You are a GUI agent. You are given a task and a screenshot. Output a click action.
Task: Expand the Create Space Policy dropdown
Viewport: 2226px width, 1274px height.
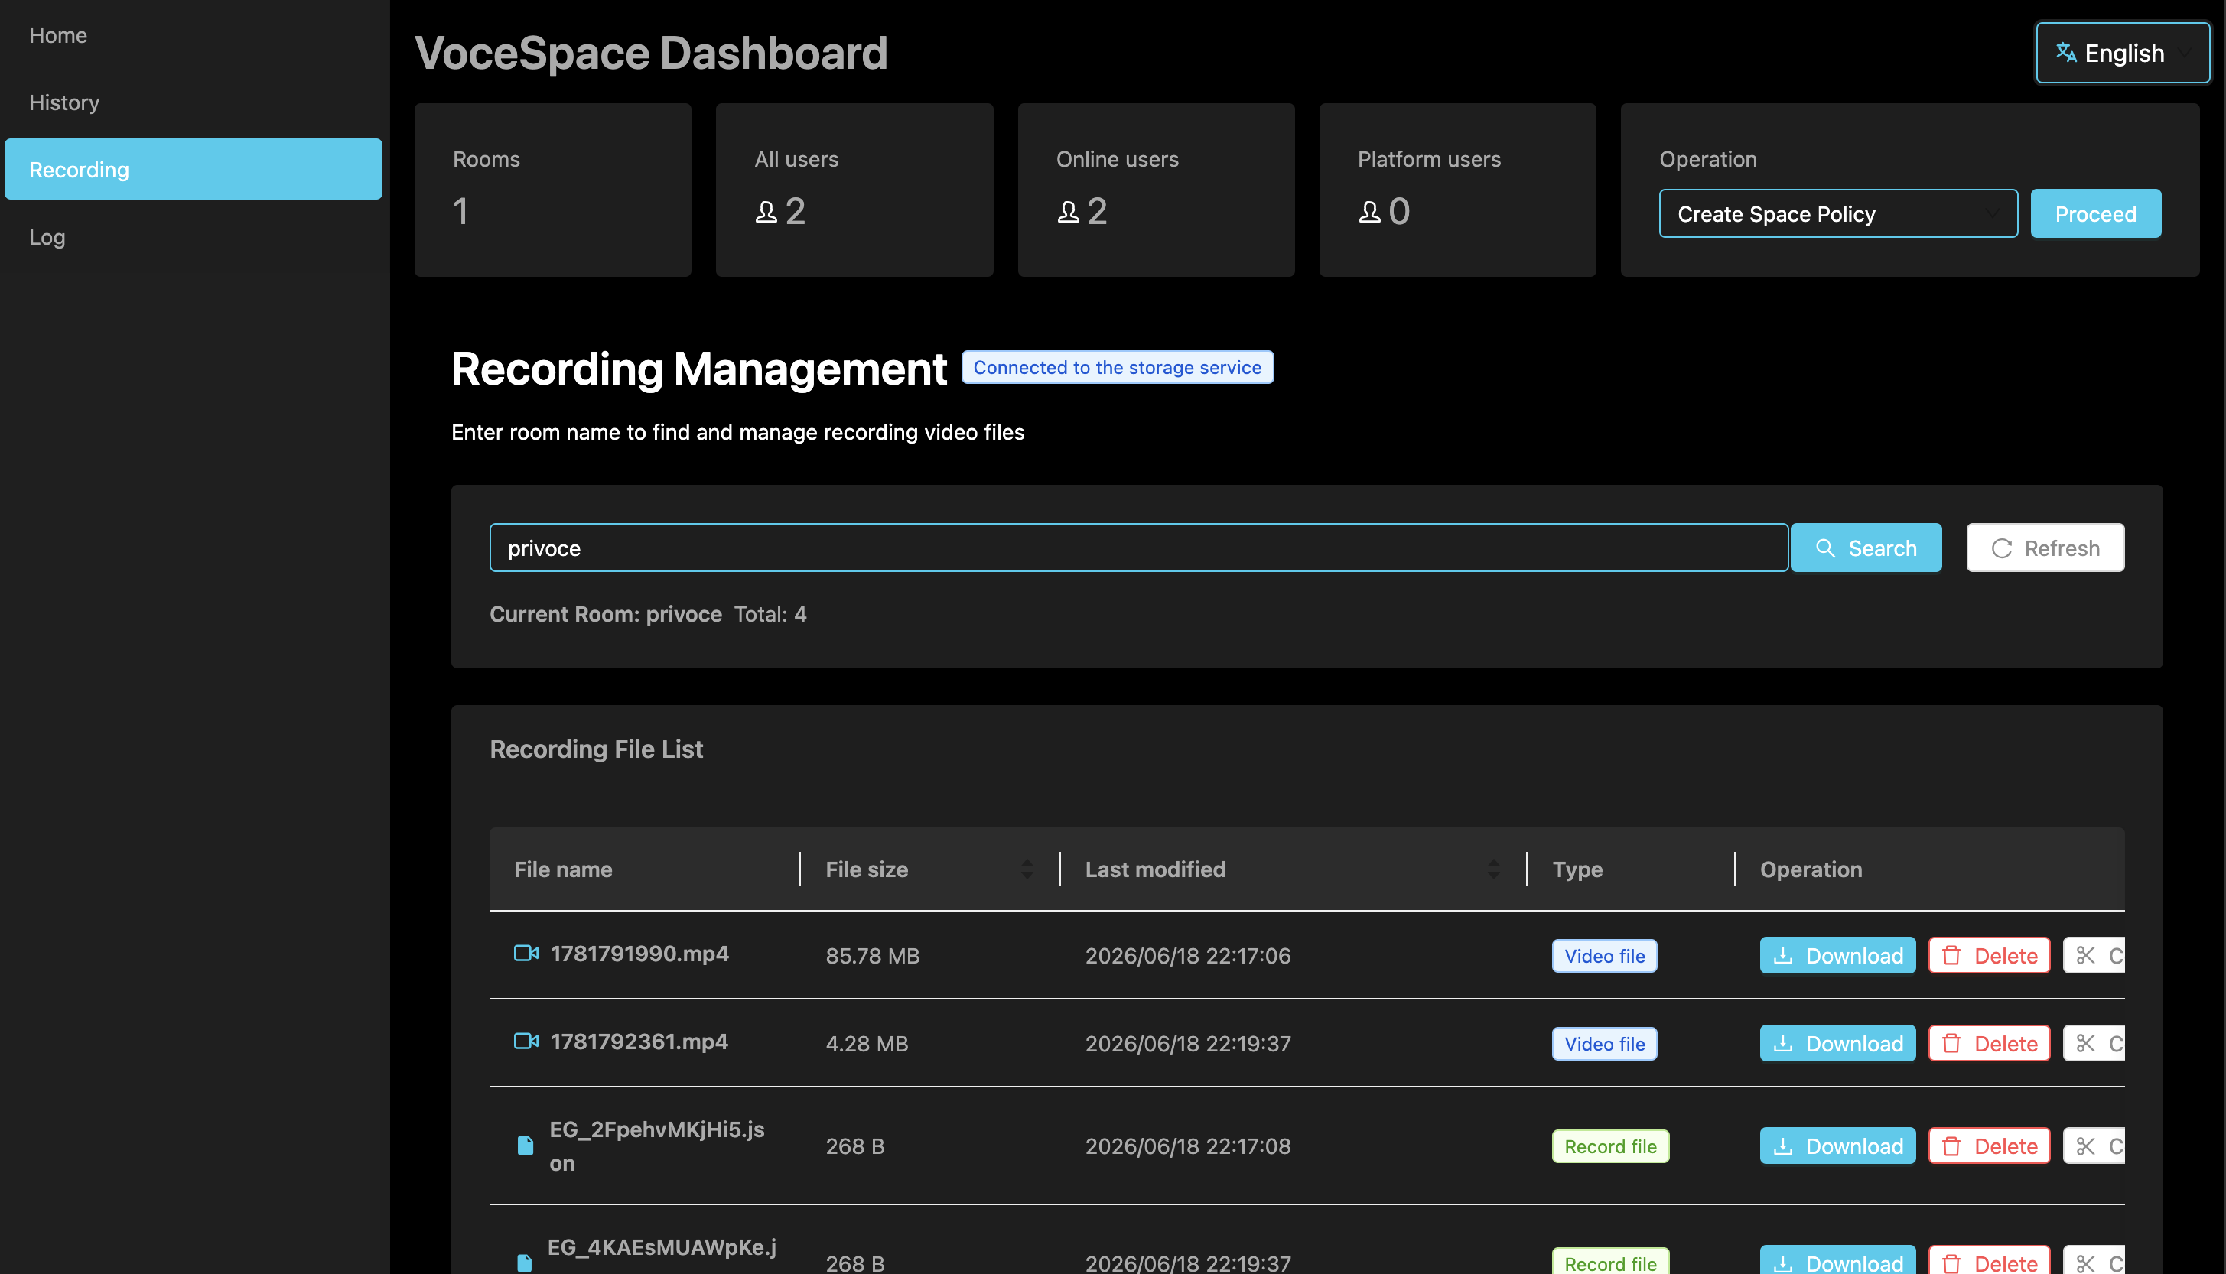click(1838, 213)
